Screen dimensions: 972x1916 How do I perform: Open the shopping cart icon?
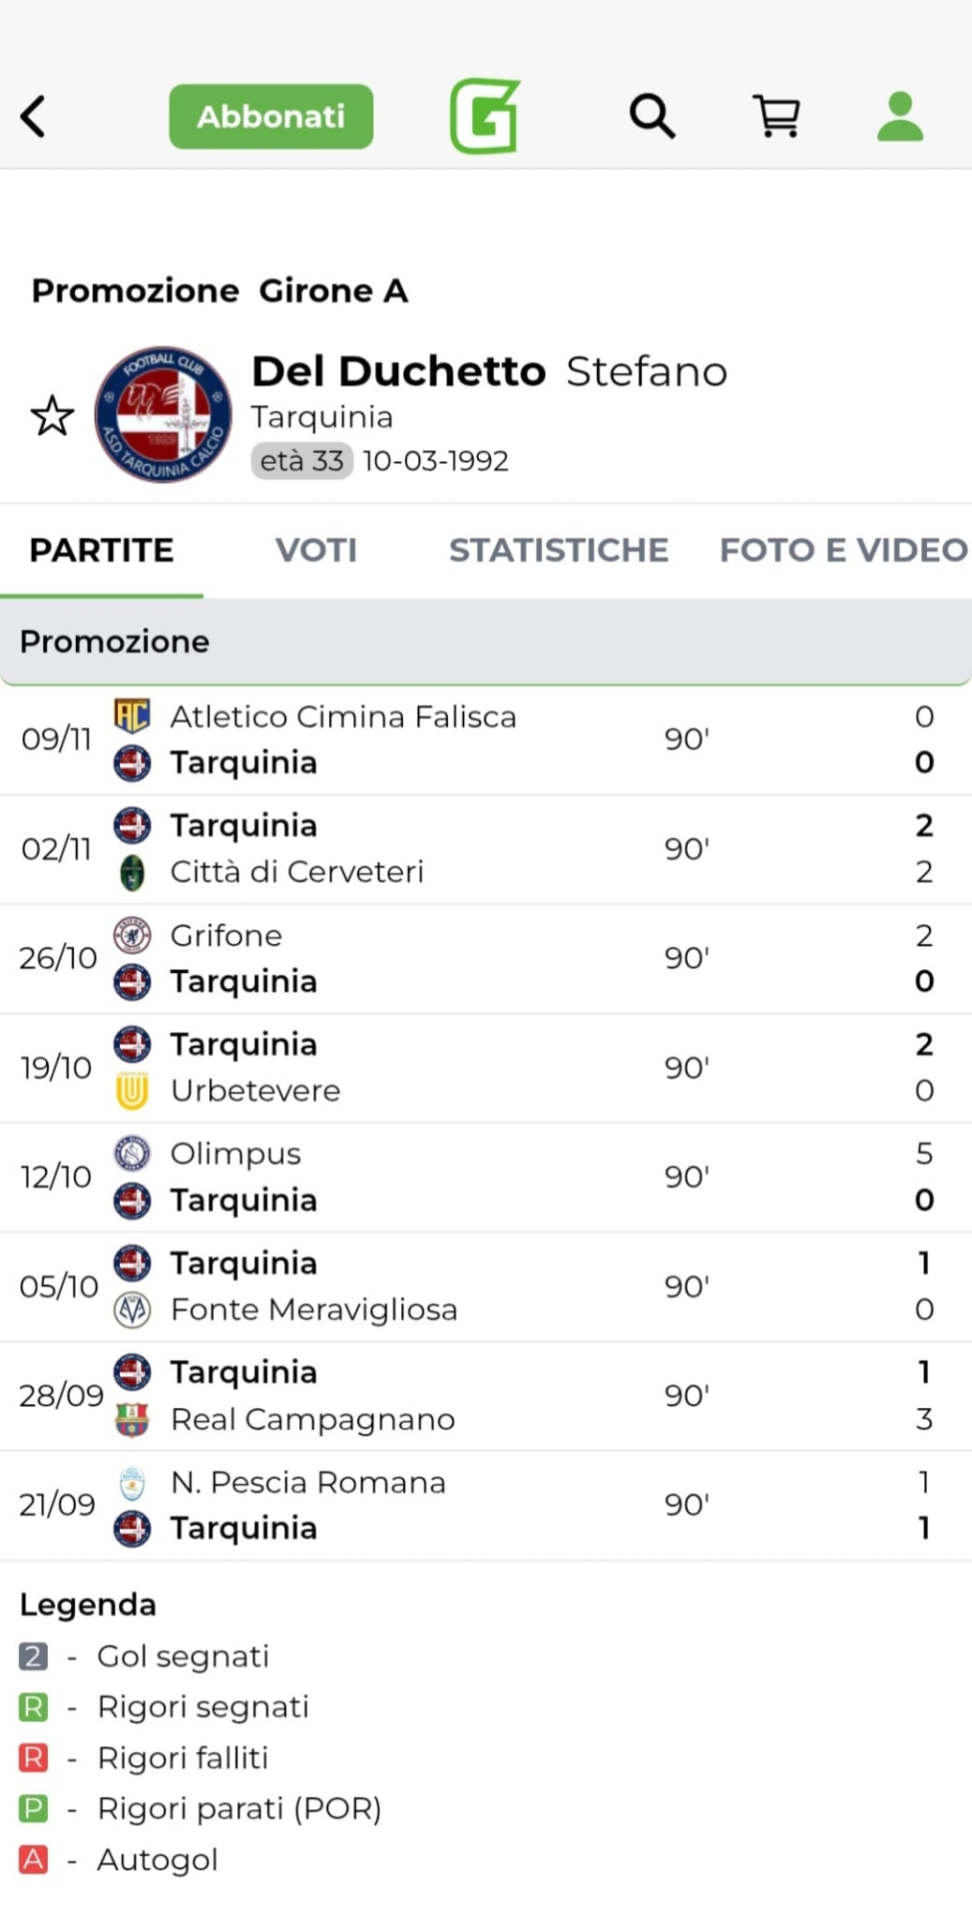tap(776, 117)
